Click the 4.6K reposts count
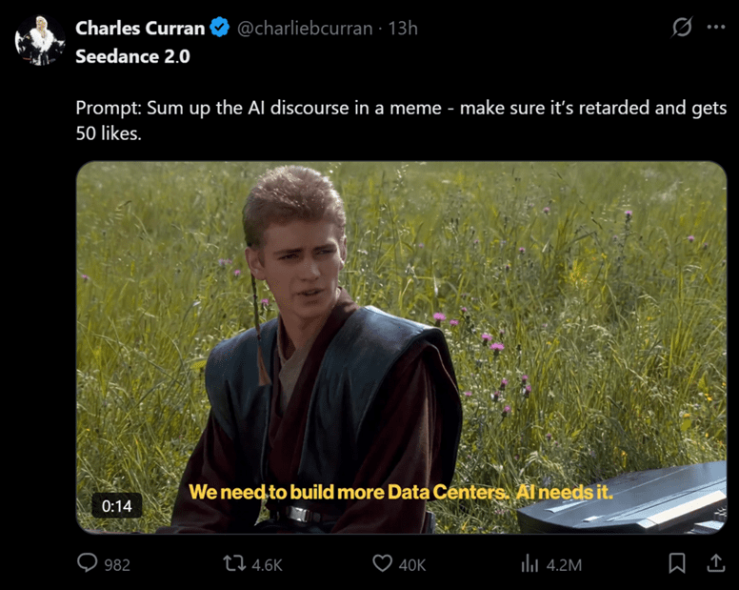The image size is (739, 590). click(x=267, y=565)
